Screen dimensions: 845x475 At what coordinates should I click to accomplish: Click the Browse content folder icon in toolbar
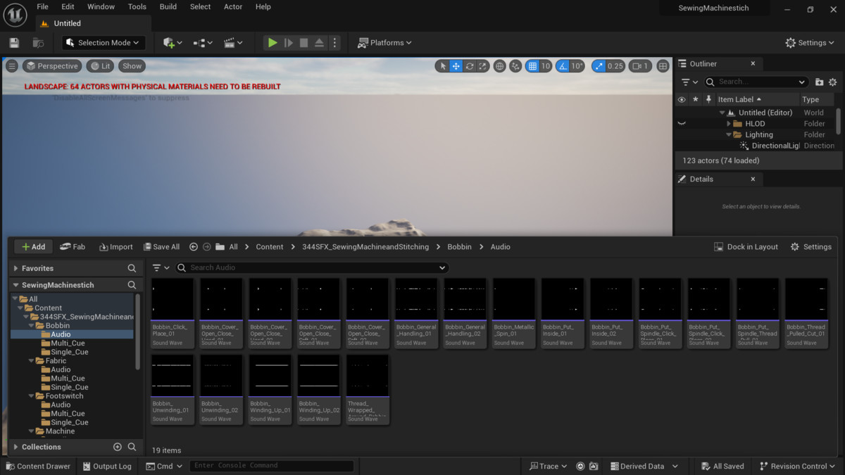pos(38,43)
